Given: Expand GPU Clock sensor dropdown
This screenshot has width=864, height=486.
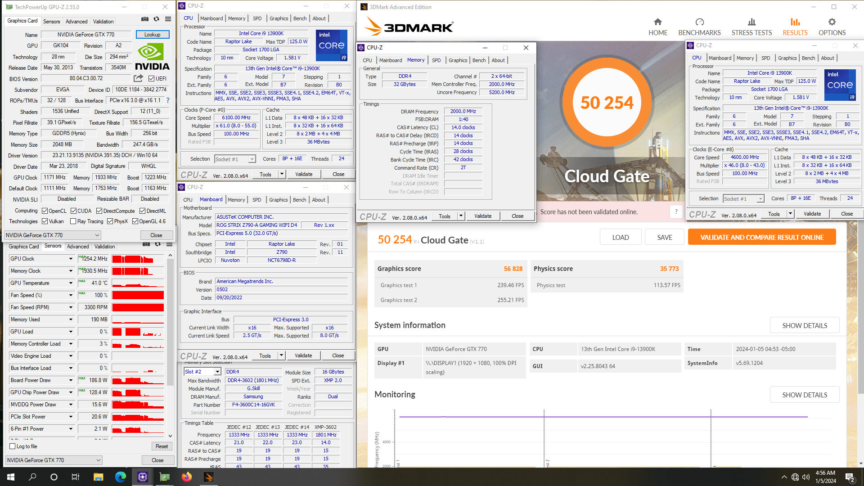Looking at the screenshot, I should 71,259.
